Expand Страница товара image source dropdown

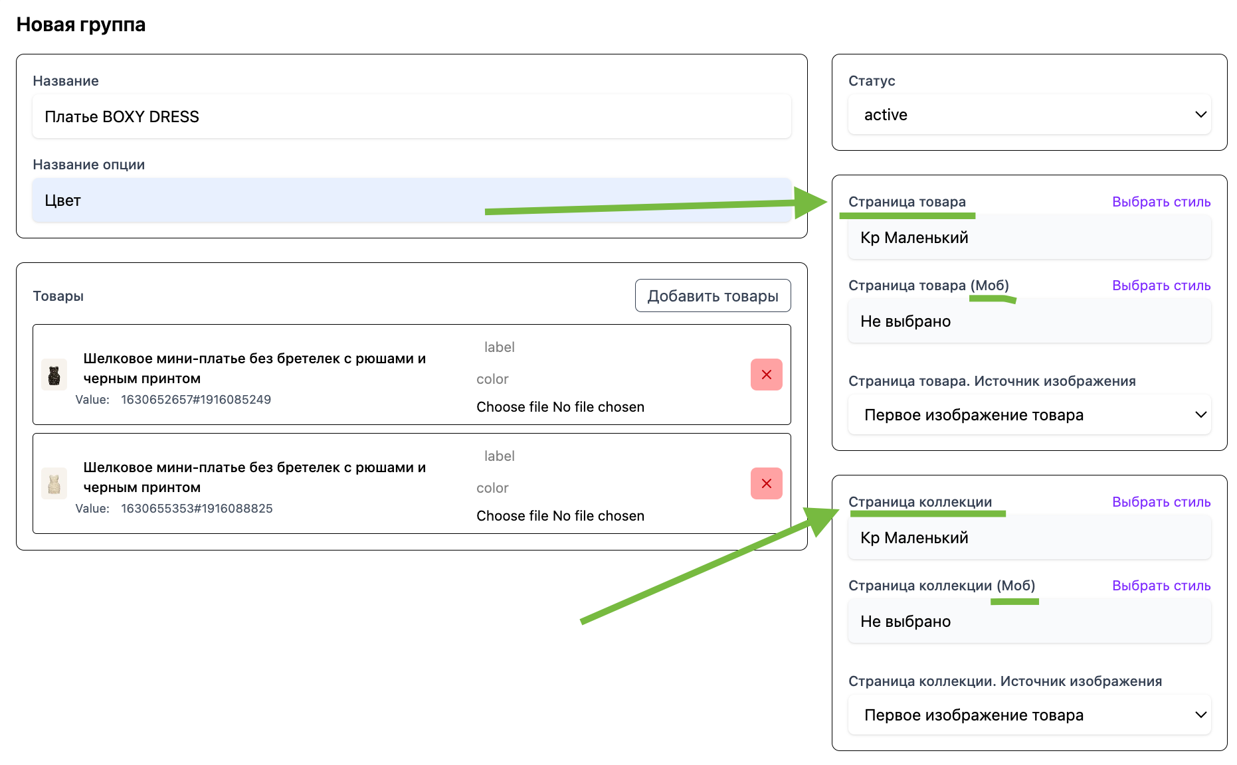tap(1029, 415)
